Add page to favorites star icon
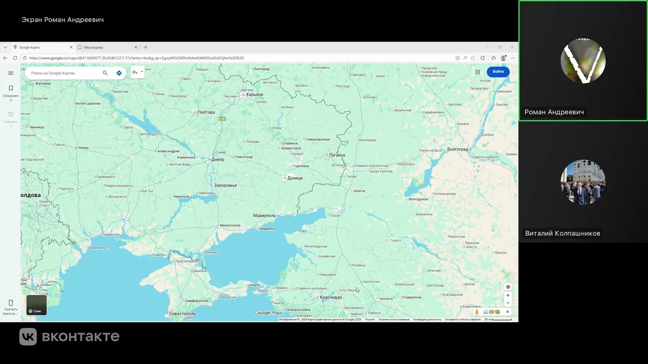This screenshot has height=364, width=648. point(473,58)
